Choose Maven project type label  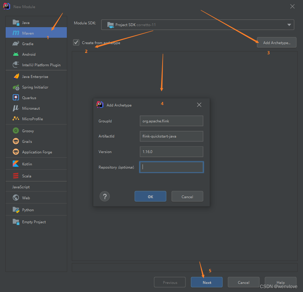(x=28, y=33)
